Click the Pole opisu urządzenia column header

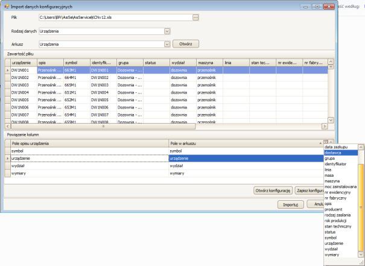pyautogui.click(x=90, y=144)
